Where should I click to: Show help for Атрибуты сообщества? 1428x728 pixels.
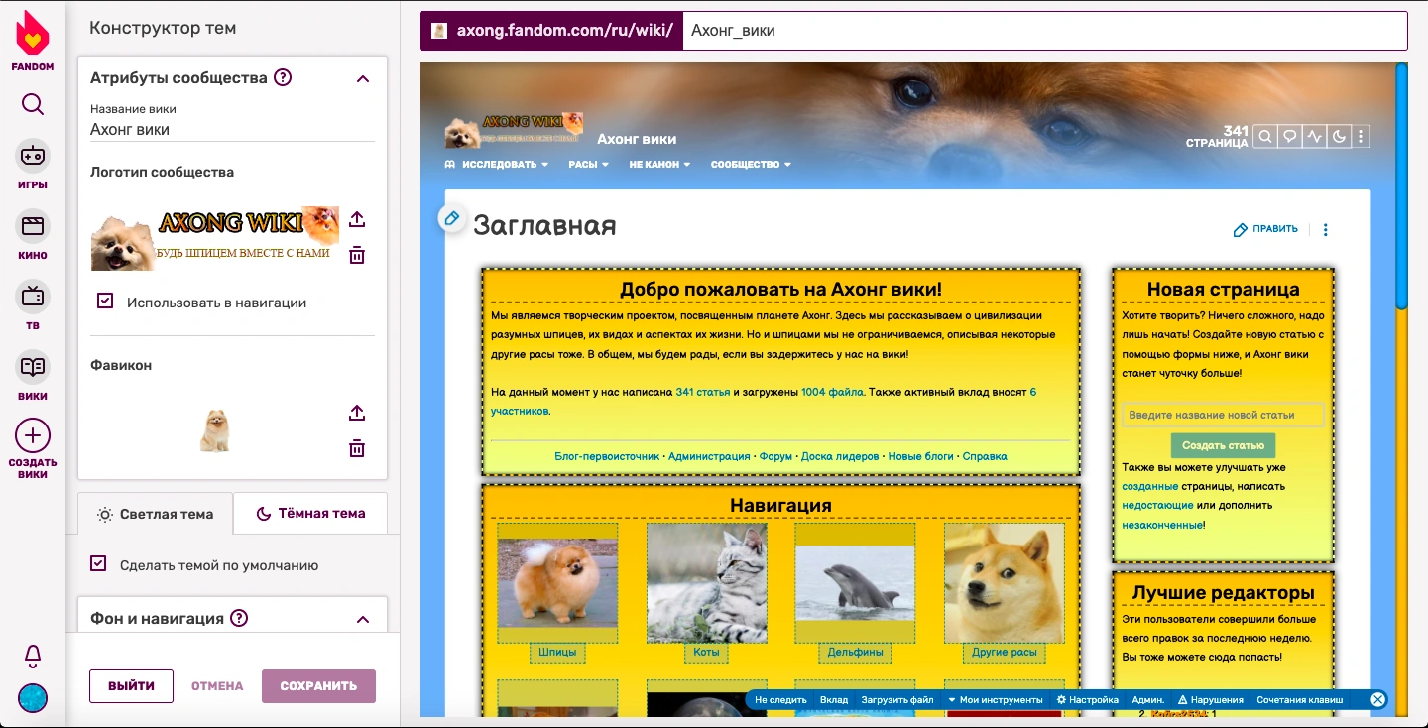click(283, 77)
